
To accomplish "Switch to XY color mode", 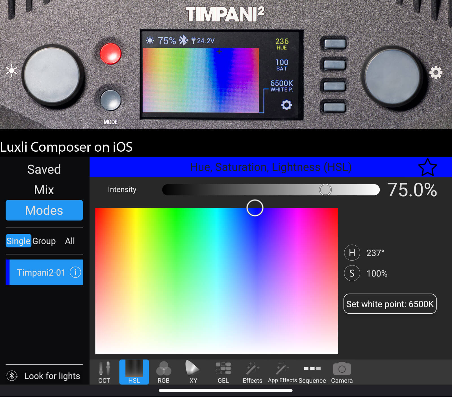I will pos(193,372).
